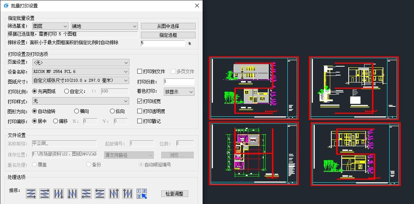The width and height of the screenshot is (414, 204).
Task: Choose 自动旋转 orientation radio
Action: pos(34,111)
